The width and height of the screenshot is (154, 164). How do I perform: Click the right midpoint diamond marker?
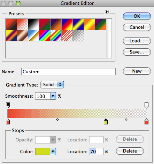pos(126,120)
